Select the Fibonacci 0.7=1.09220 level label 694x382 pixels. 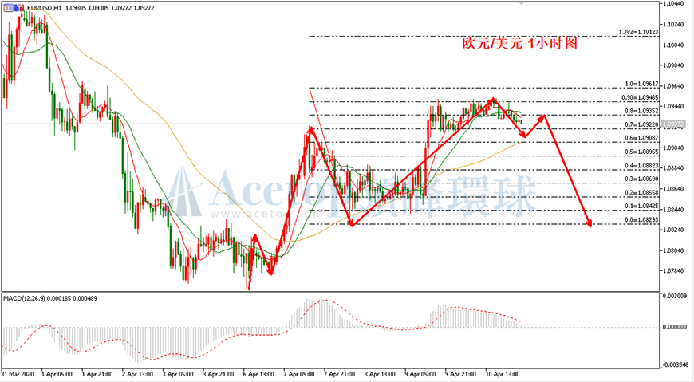[x=642, y=125]
